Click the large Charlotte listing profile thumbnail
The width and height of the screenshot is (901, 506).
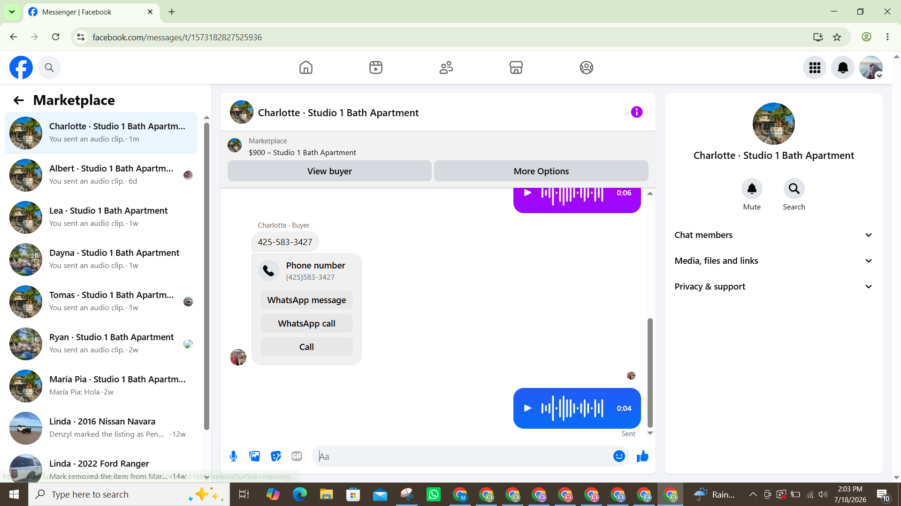[x=773, y=124]
